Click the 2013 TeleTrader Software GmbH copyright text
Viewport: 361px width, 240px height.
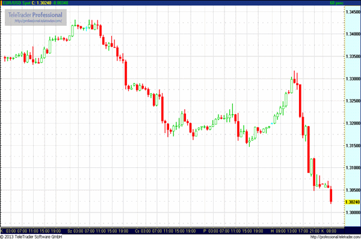coord(32,236)
